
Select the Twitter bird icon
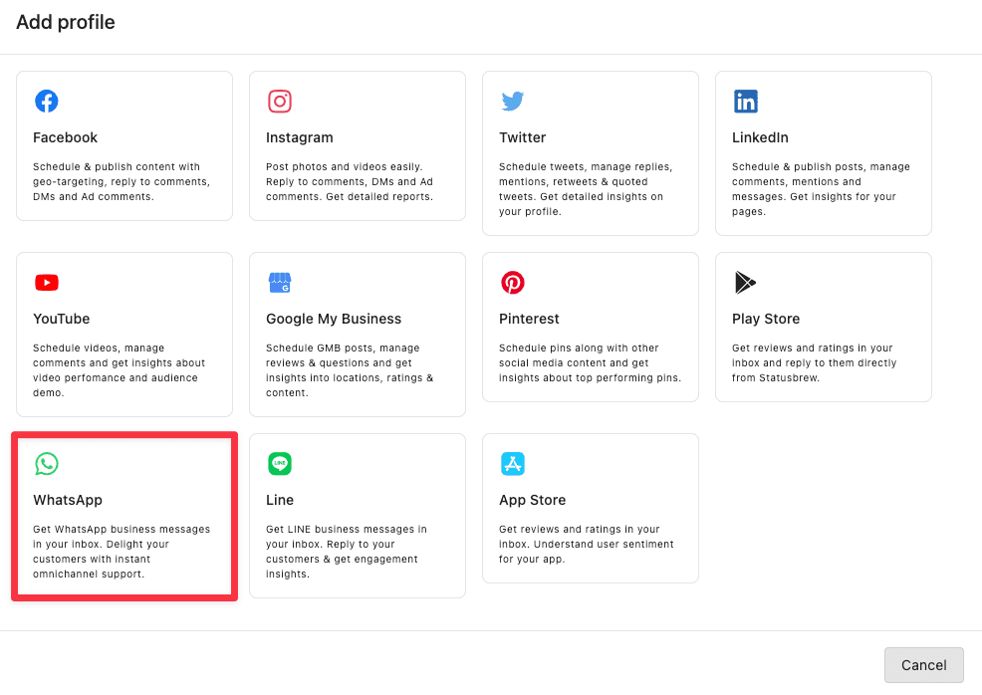pos(513,101)
